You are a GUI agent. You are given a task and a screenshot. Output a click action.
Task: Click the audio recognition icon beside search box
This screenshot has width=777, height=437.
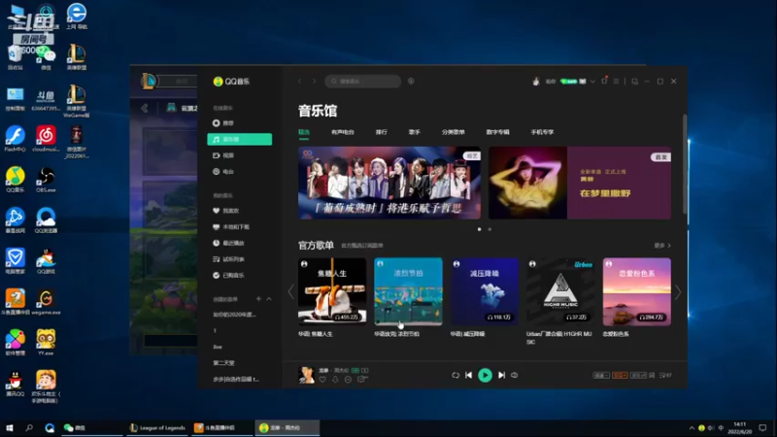(x=411, y=81)
